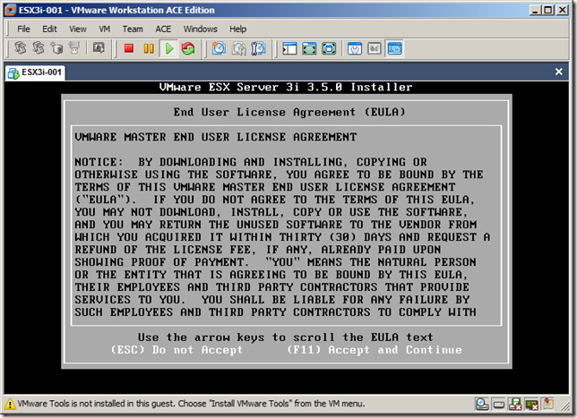Click the greyed-out screen capture toolbar icon
Viewport: 577px width, 418px height.
tap(99, 48)
